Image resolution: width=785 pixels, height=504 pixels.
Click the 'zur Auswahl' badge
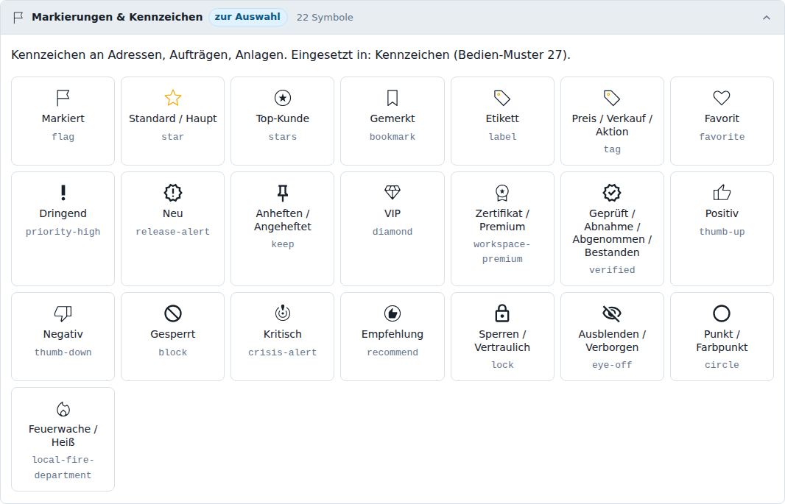248,17
